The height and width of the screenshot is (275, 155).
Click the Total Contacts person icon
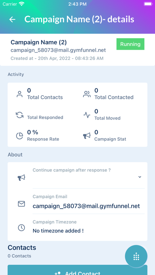[x=19, y=94]
